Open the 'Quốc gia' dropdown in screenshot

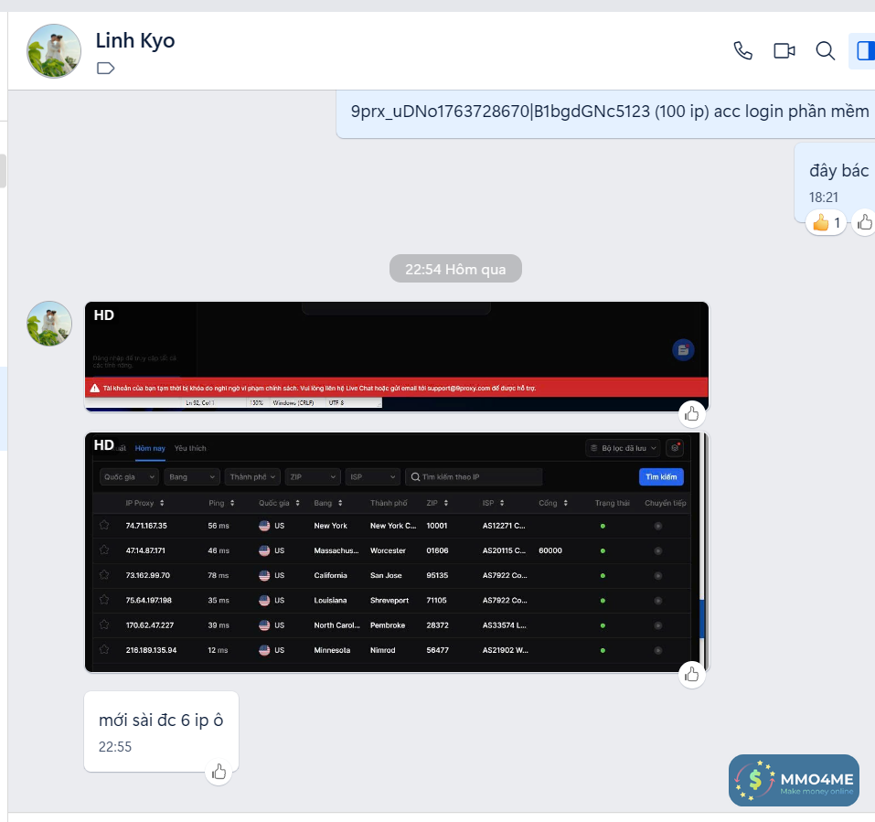(130, 477)
